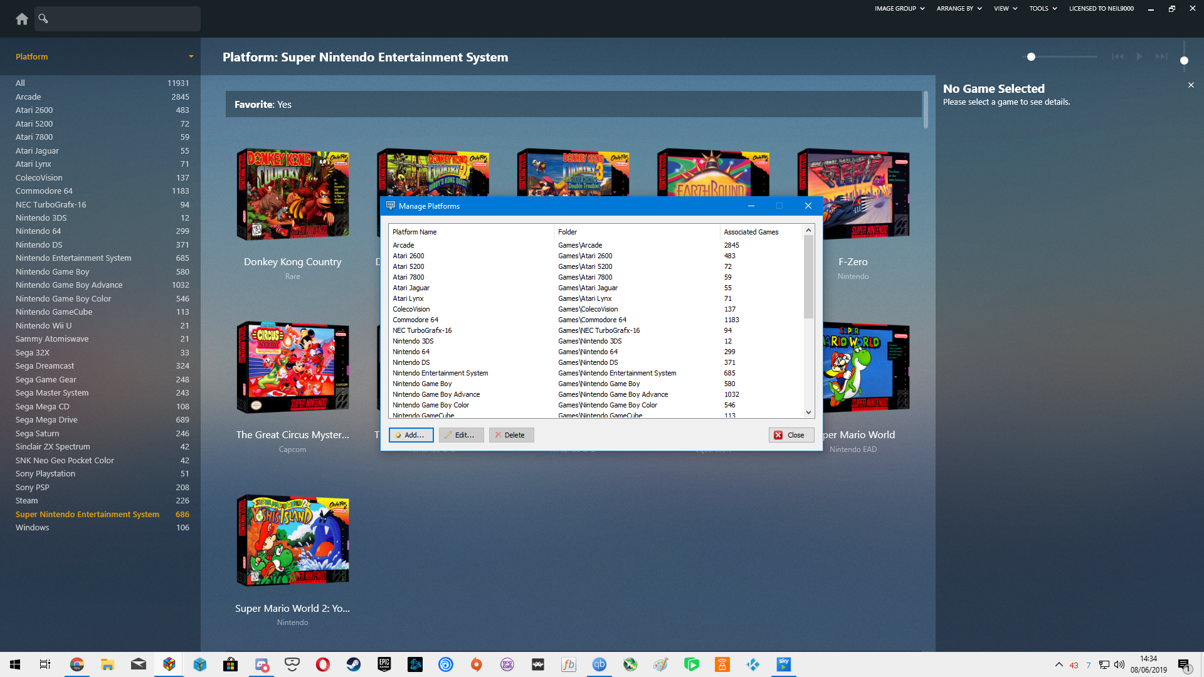Click scroll up arrow in Manage Platforms list
This screenshot has height=677, width=1204.
808,231
